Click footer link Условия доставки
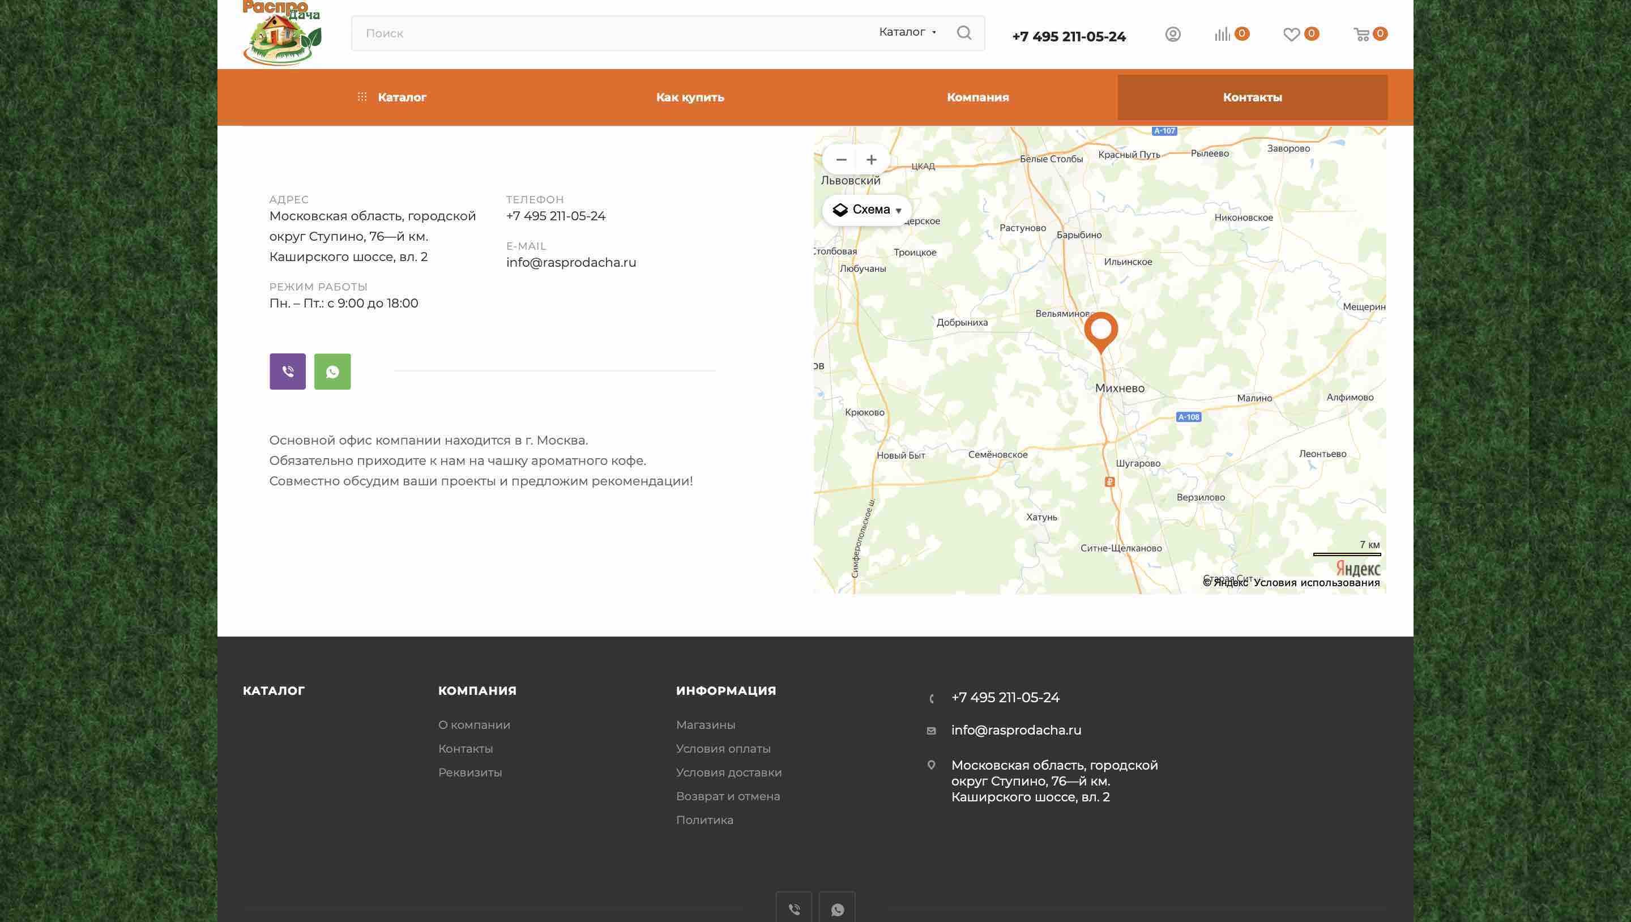The height and width of the screenshot is (922, 1631). [x=729, y=772]
